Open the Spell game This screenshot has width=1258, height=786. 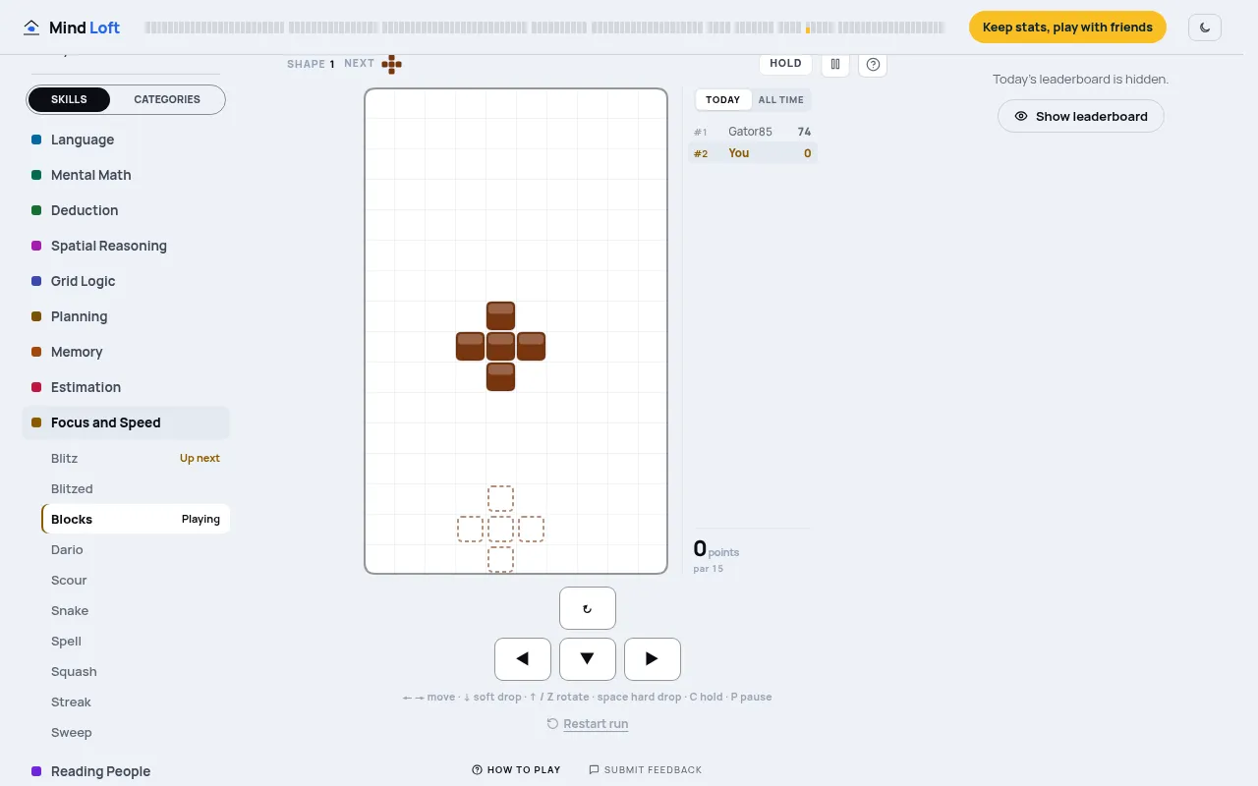[136, 641]
